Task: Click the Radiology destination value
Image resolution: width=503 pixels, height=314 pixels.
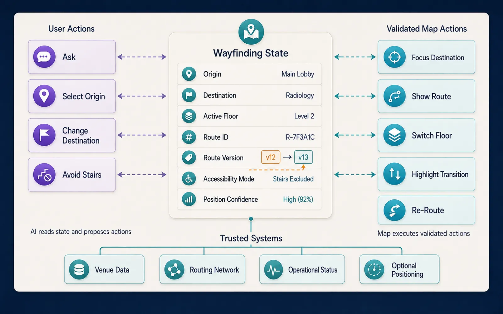Action: pyautogui.click(x=300, y=95)
